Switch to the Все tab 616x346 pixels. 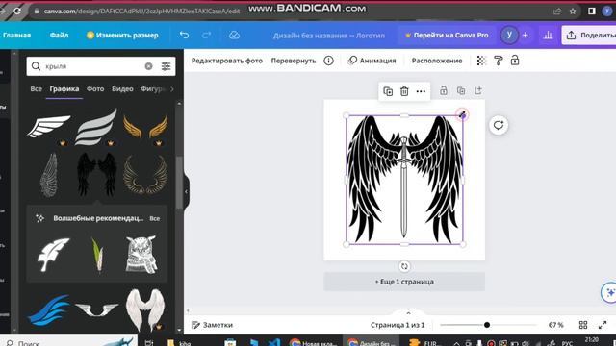[37, 89]
